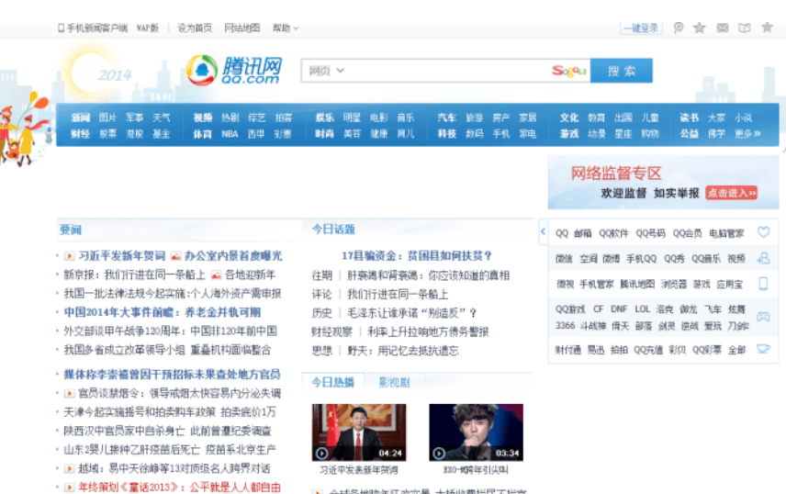Collapse services panel with left chevron arrow

[543, 233]
